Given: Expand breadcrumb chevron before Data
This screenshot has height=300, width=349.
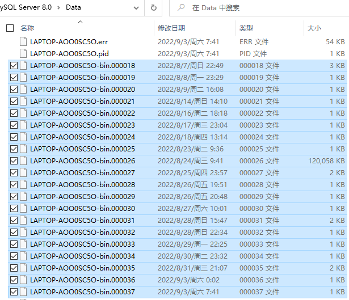Looking at the screenshot, I should click(59, 7).
